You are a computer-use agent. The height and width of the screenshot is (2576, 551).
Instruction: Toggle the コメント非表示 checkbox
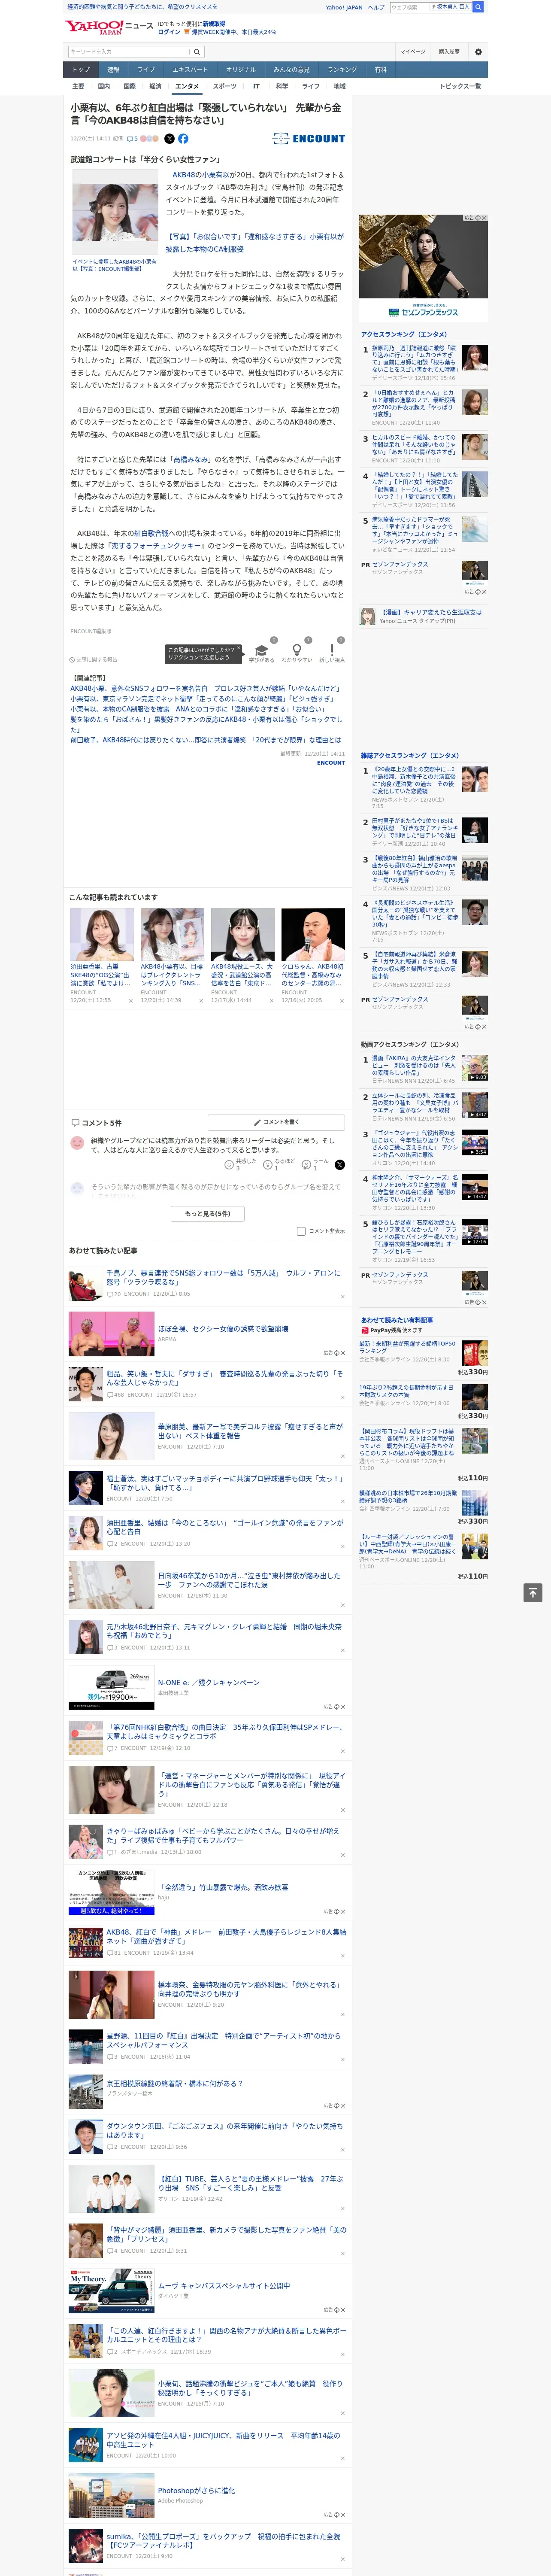(301, 1231)
